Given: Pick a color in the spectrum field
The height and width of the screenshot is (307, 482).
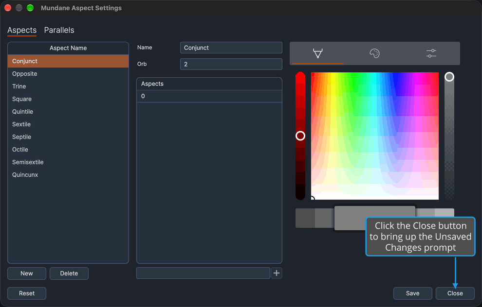Looking at the screenshot, I should point(375,136).
